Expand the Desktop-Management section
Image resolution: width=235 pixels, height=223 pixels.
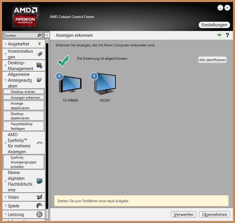[6, 65]
